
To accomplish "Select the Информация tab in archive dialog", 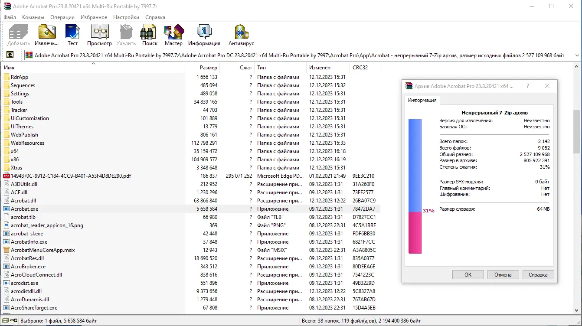I will [422, 100].
